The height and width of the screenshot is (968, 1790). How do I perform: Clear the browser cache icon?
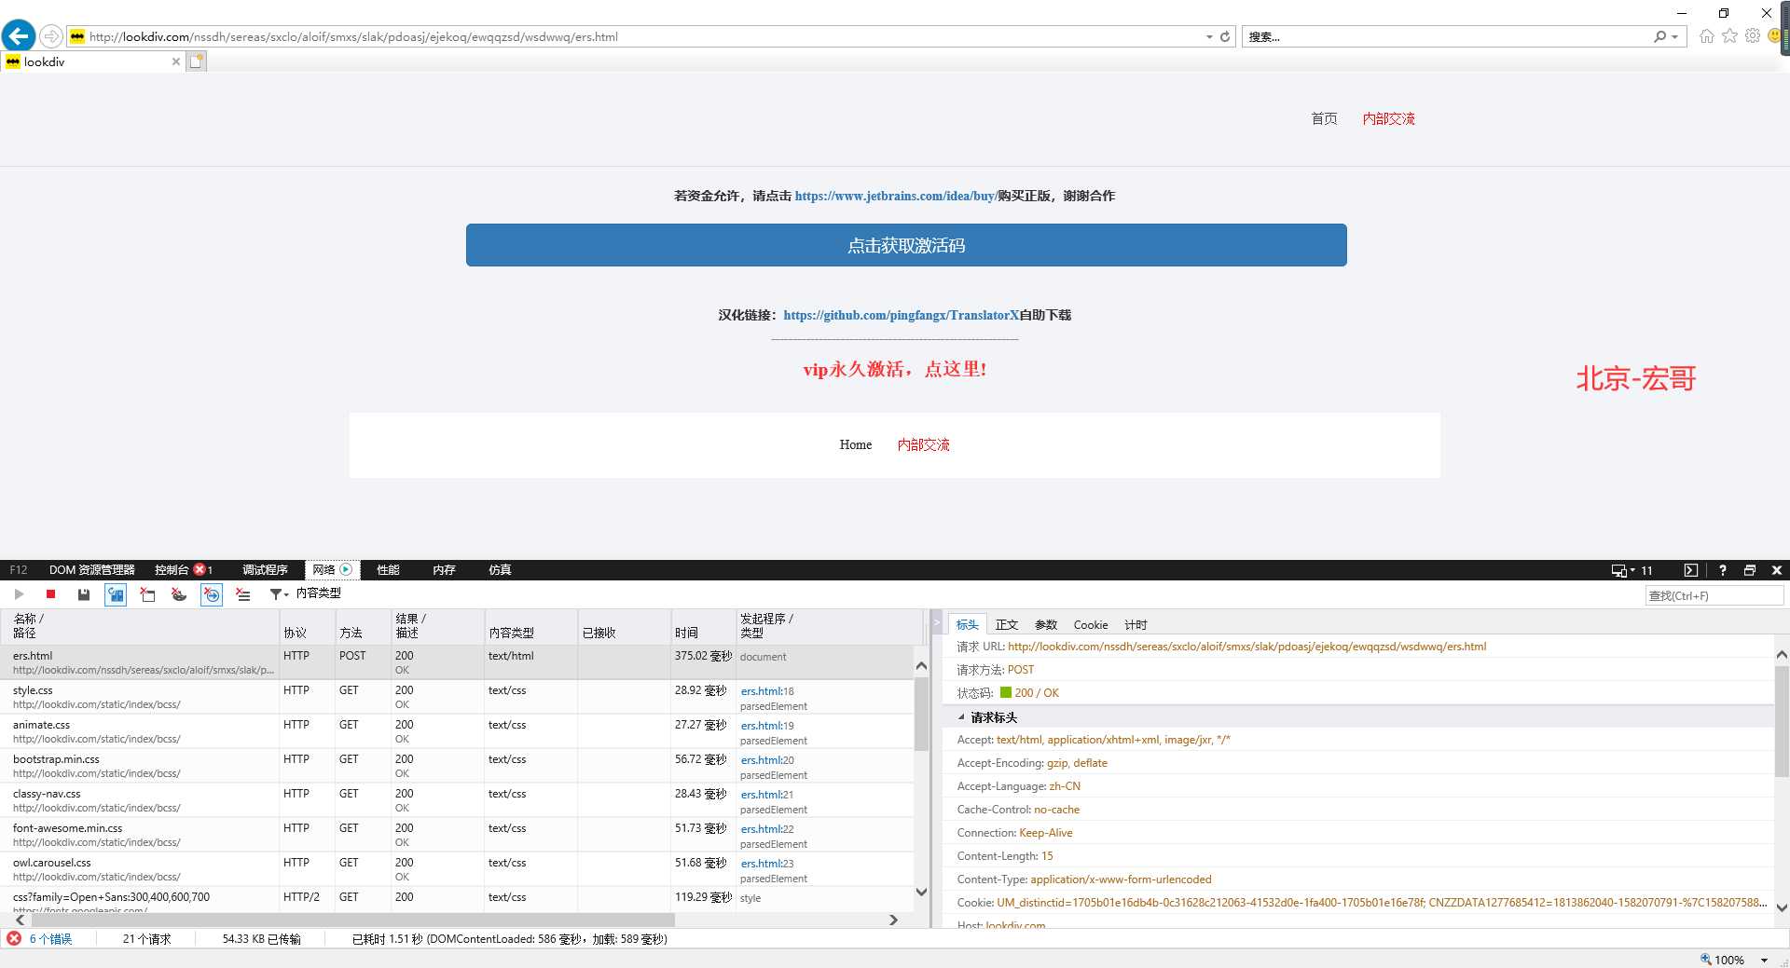click(147, 593)
